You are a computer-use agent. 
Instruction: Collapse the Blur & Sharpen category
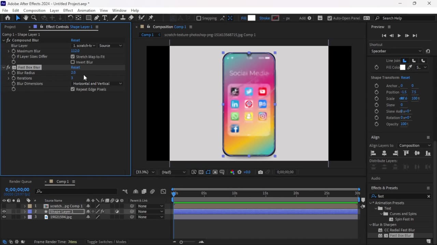(x=370, y=225)
